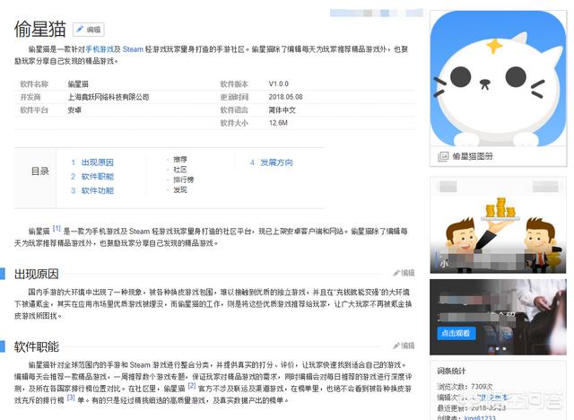This screenshot has height=420, width=574.
Task: Click the pencil icon beside the 偷星猫 title
Action: click(x=80, y=30)
